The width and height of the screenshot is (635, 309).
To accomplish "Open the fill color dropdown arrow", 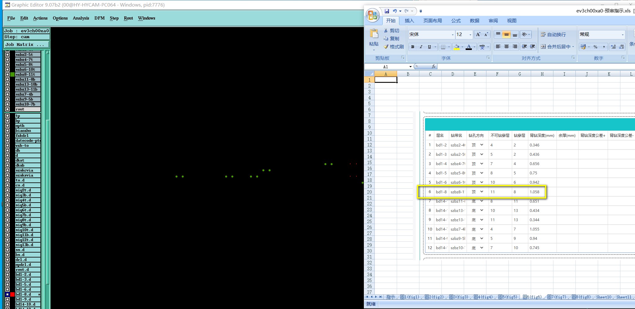I will tap(462, 47).
